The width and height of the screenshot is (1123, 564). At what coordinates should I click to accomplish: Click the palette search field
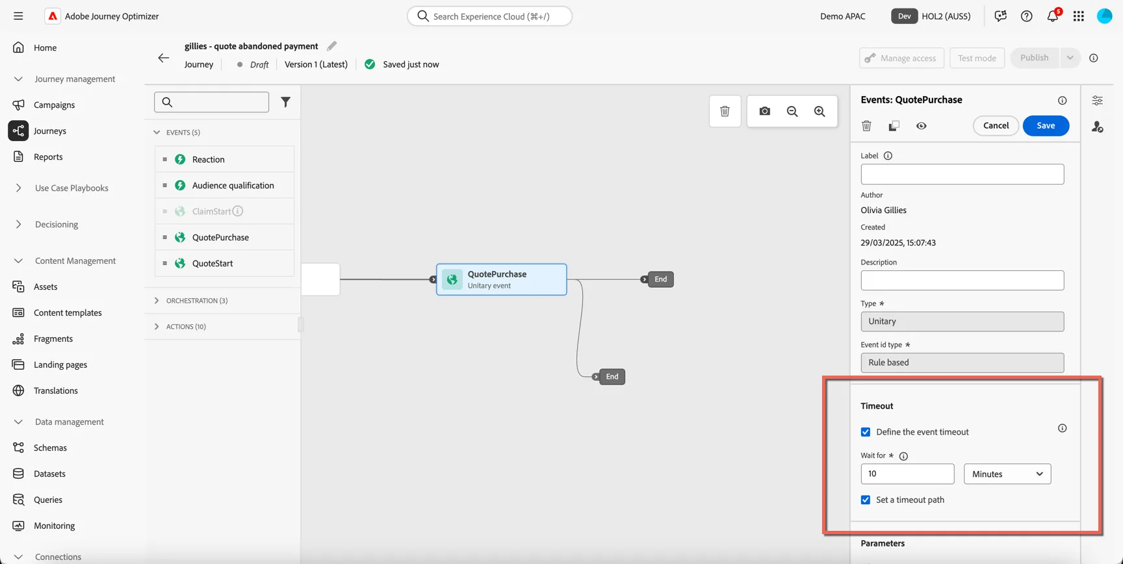(211, 102)
